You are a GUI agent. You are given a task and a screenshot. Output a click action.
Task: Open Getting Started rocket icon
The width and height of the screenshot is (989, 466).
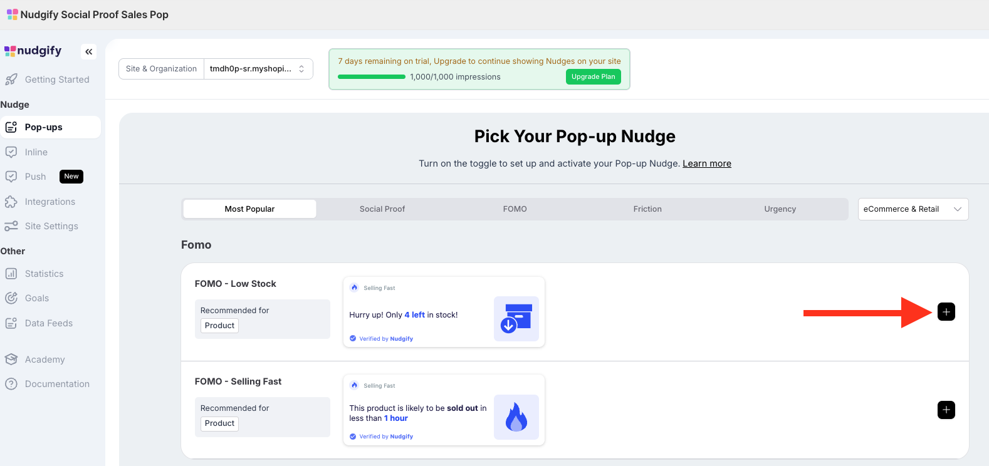tap(11, 80)
